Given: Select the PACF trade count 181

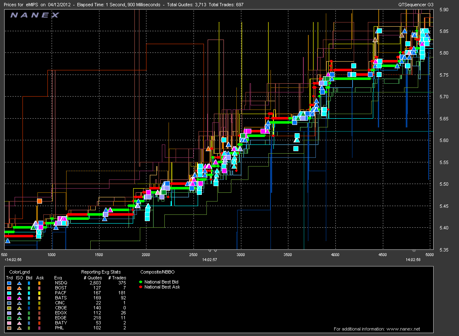Looking at the screenshot, I should pos(122,293).
